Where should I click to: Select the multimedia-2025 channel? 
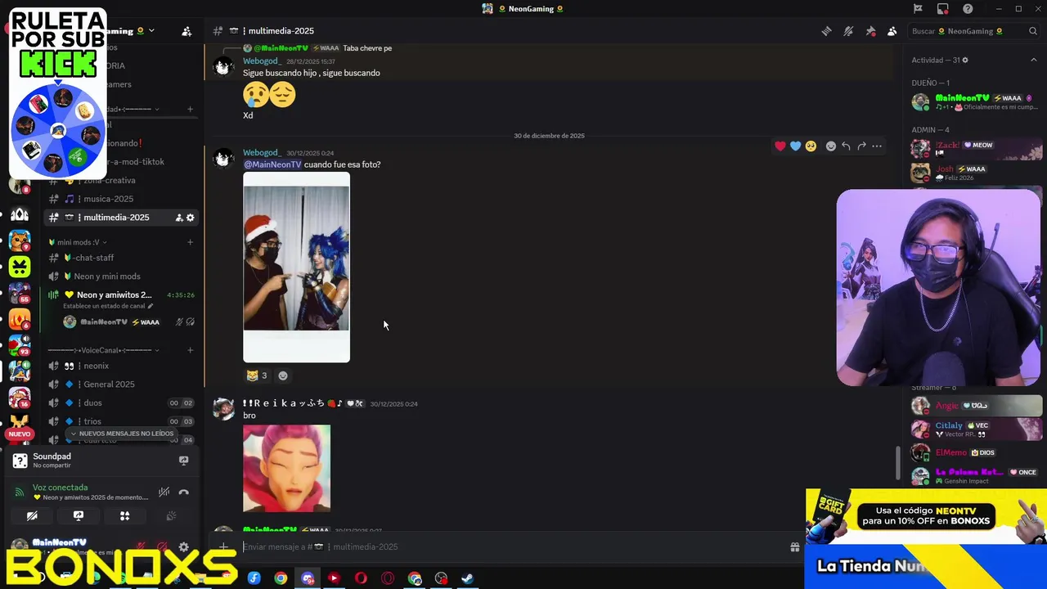[123, 218]
